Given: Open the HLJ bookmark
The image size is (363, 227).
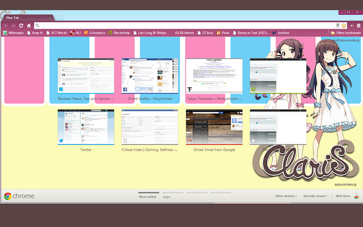Looking at the screenshot, I should (x=75, y=33).
